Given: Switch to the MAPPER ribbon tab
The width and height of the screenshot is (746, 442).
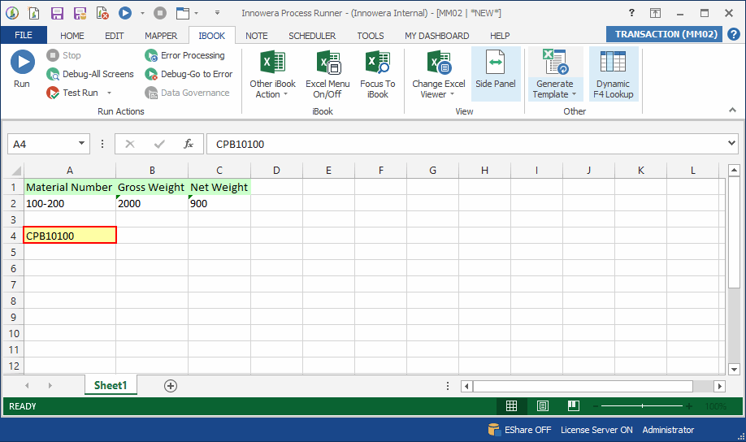Looking at the screenshot, I should (161, 36).
